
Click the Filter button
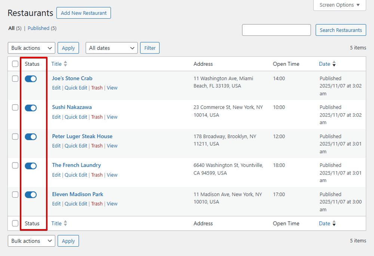(x=150, y=48)
